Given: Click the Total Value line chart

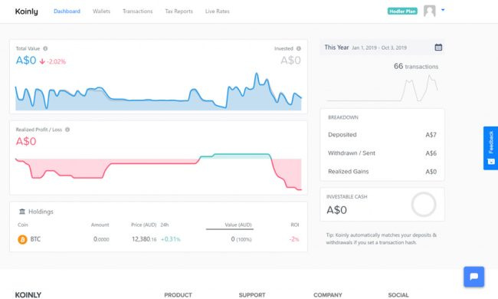Looking at the screenshot, I should tap(158, 91).
